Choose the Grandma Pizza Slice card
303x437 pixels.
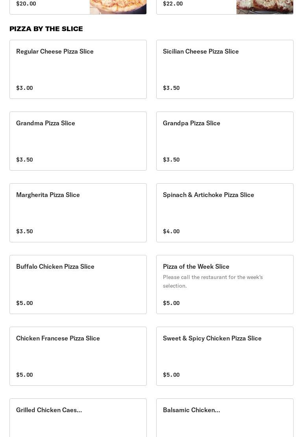[78, 141]
